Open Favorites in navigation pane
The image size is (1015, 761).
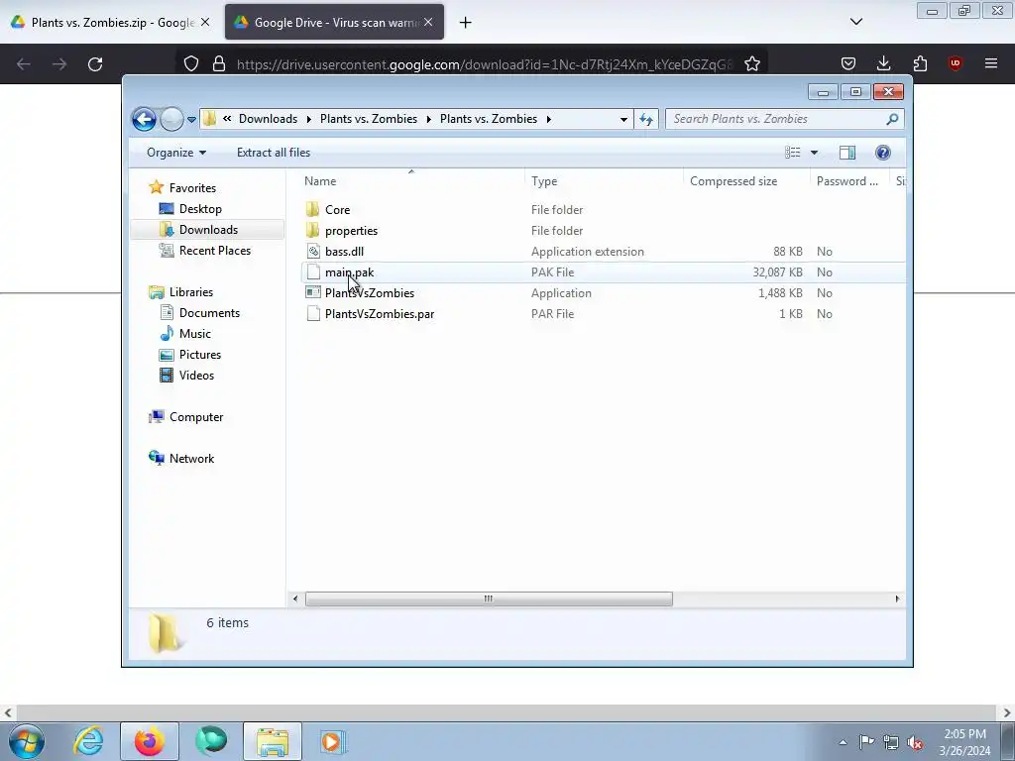coord(192,187)
